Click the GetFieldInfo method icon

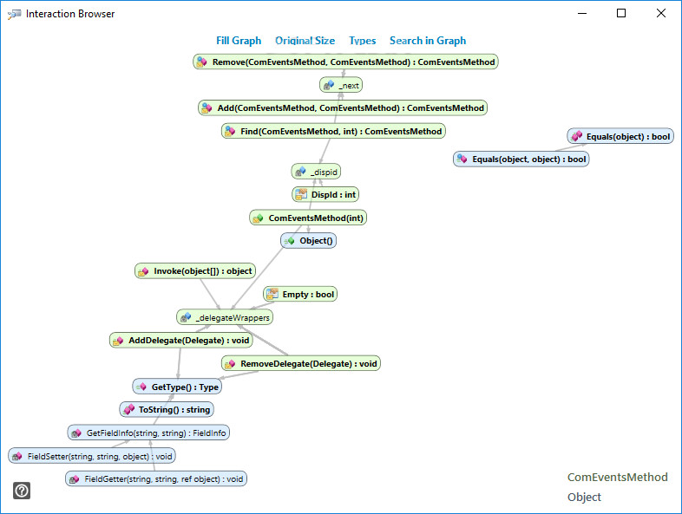pyautogui.click(x=76, y=433)
